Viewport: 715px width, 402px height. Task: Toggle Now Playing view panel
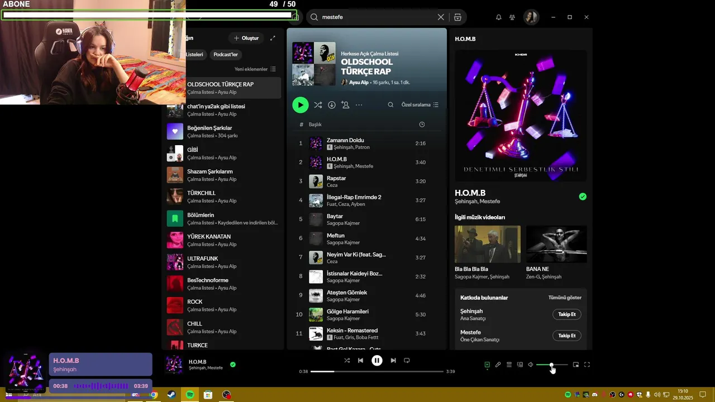[x=487, y=365]
